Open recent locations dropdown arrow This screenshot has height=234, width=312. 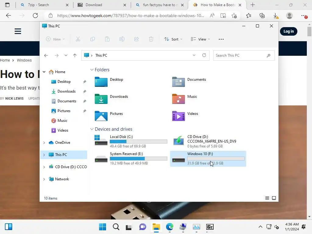coord(66,55)
